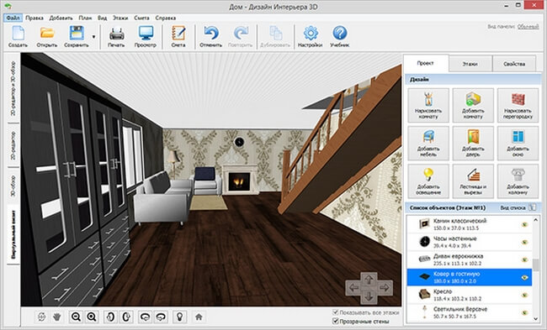Expand the dropdown arrow next to Сохранить

pyautogui.click(x=93, y=37)
